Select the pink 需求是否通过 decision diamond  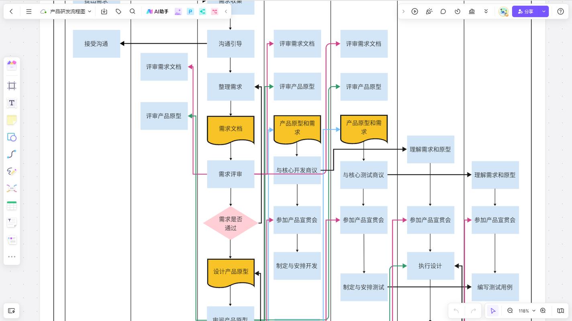pyautogui.click(x=231, y=223)
